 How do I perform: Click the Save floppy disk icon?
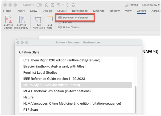pyautogui.click(x=53, y=5)
